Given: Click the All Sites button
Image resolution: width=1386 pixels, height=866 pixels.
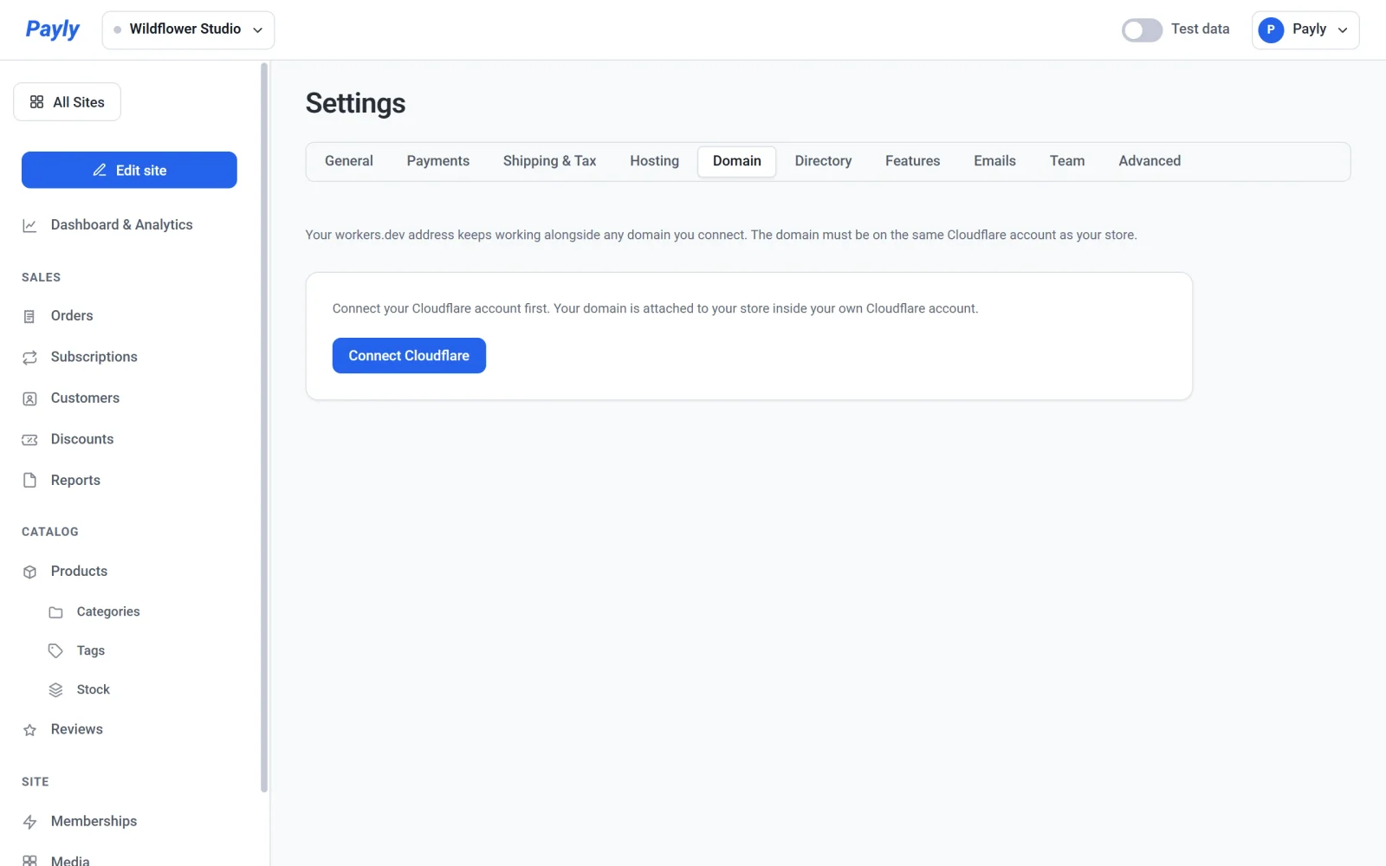Looking at the screenshot, I should 67,102.
